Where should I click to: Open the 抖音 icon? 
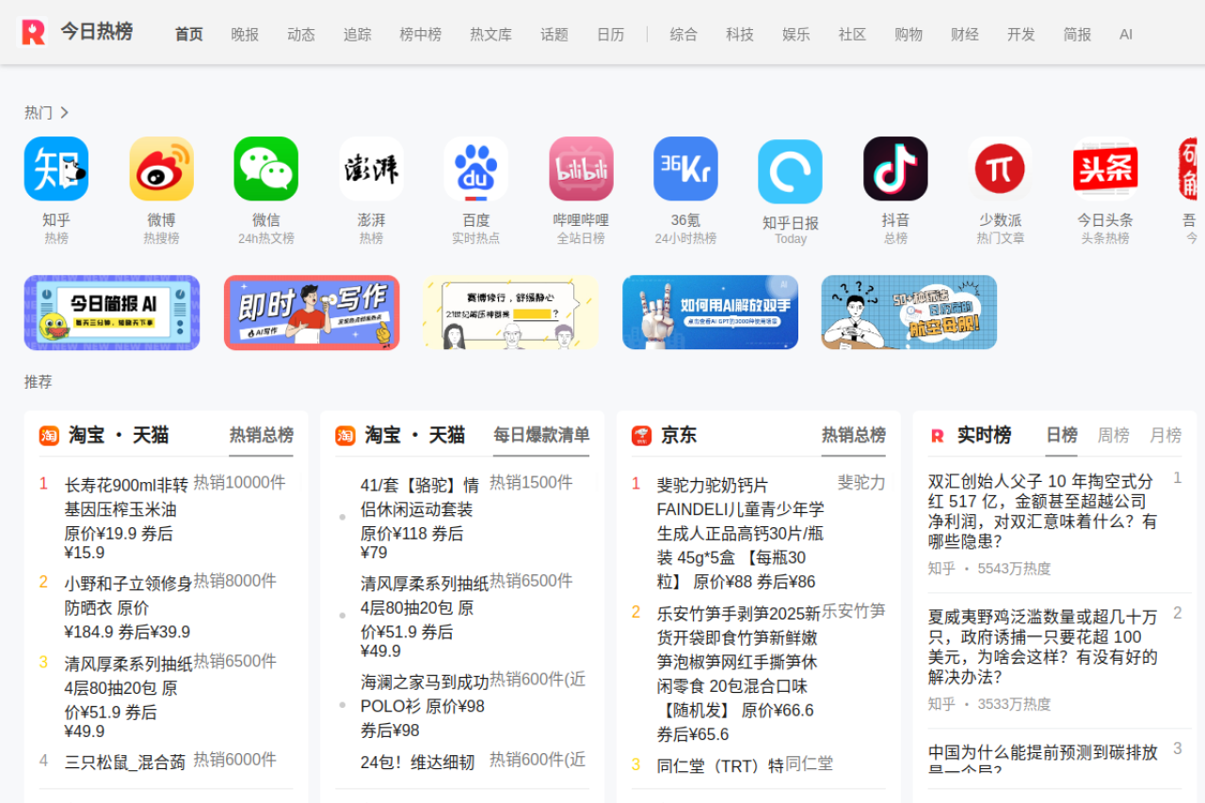896,169
